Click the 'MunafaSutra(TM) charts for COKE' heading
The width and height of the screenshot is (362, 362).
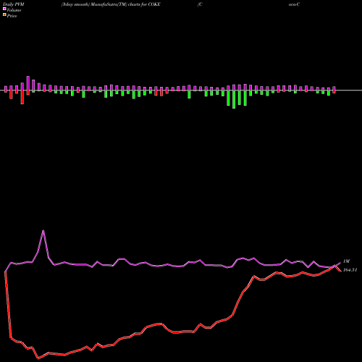126,4
